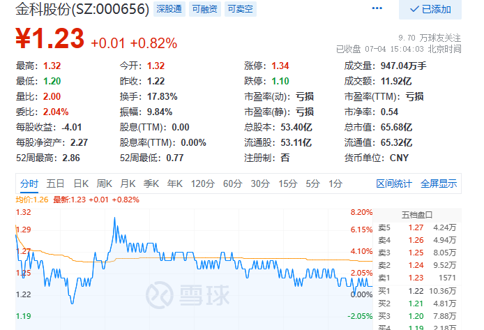Open the 15分 chart tab
484x330 pixels.
pyautogui.click(x=288, y=184)
